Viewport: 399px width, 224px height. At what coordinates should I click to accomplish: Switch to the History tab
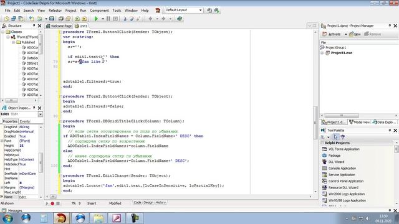coord(161,203)
